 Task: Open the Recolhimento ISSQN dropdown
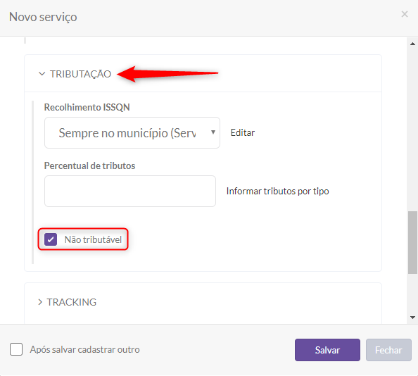tap(132, 132)
